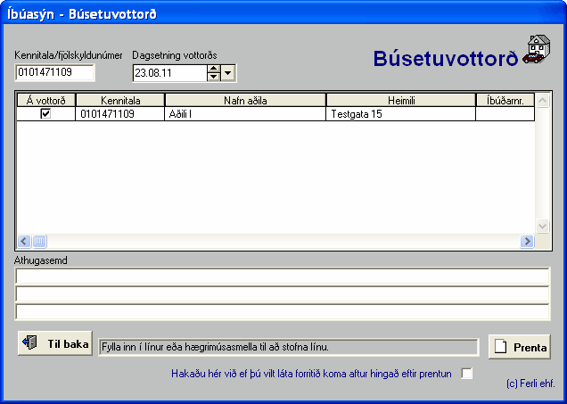This screenshot has width=567, height=404.
Task: Click the third Athugasemd line field
Action: point(283,312)
